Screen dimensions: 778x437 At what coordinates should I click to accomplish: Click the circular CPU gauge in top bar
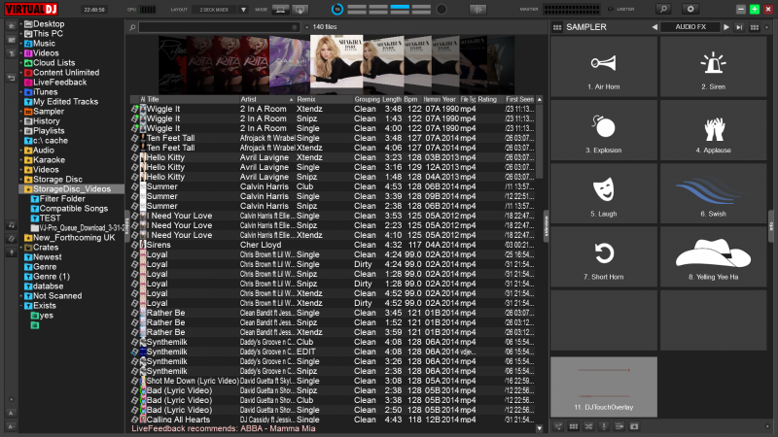[336, 10]
